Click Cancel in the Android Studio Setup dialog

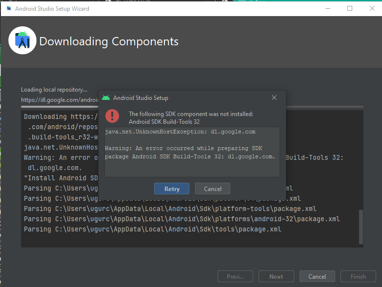(x=212, y=189)
